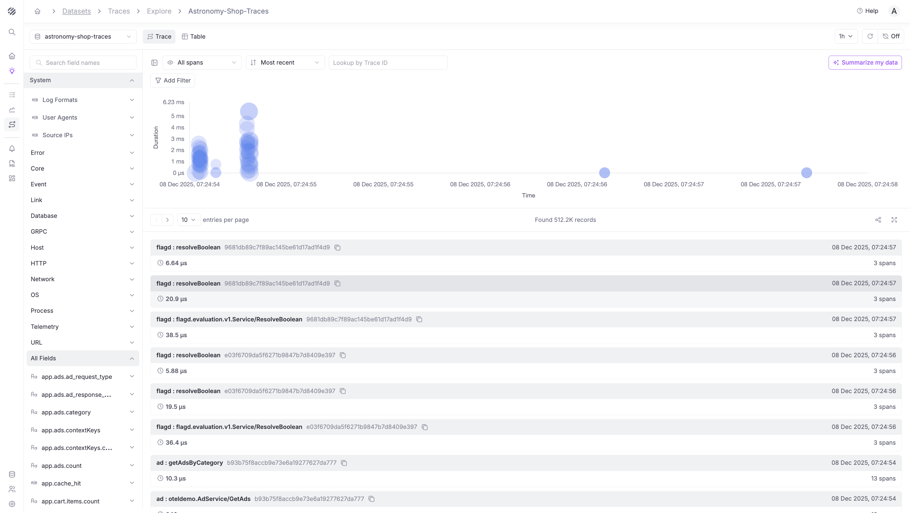
Task: Click the search icon in left sidebar
Action: (x=12, y=32)
